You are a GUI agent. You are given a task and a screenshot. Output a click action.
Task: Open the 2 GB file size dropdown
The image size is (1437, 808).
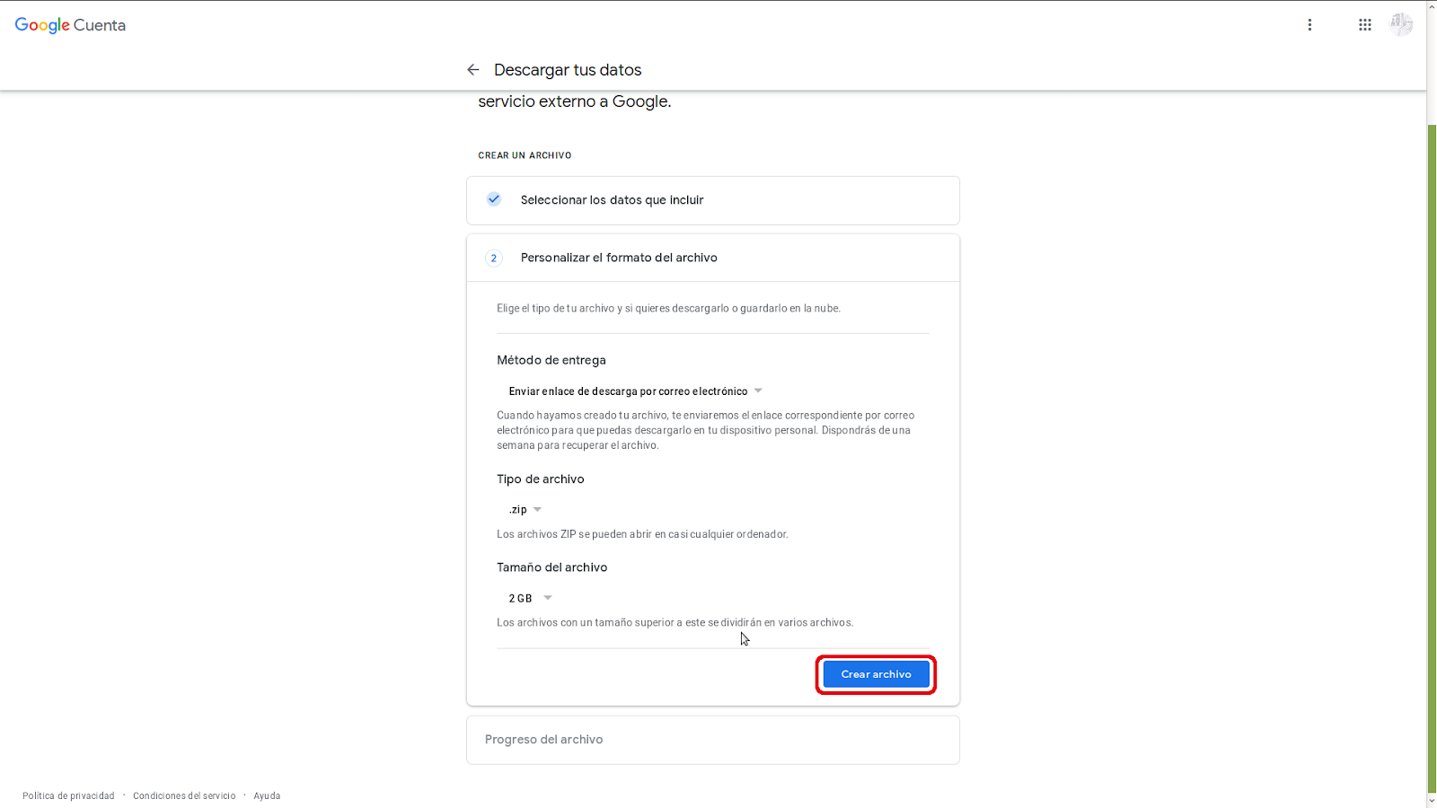tap(528, 597)
